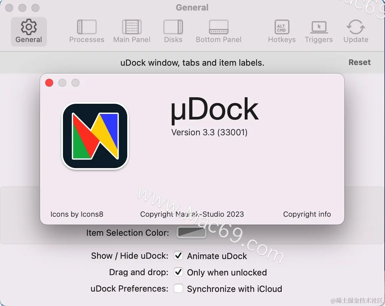Image resolution: width=385 pixels, height=306 pixels.
Task: Click the Icons by Icons8 link
Action: (77, 214)
